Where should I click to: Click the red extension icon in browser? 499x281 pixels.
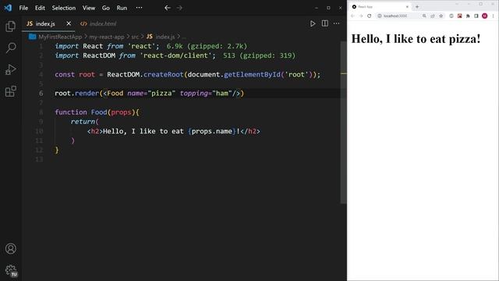459,16
